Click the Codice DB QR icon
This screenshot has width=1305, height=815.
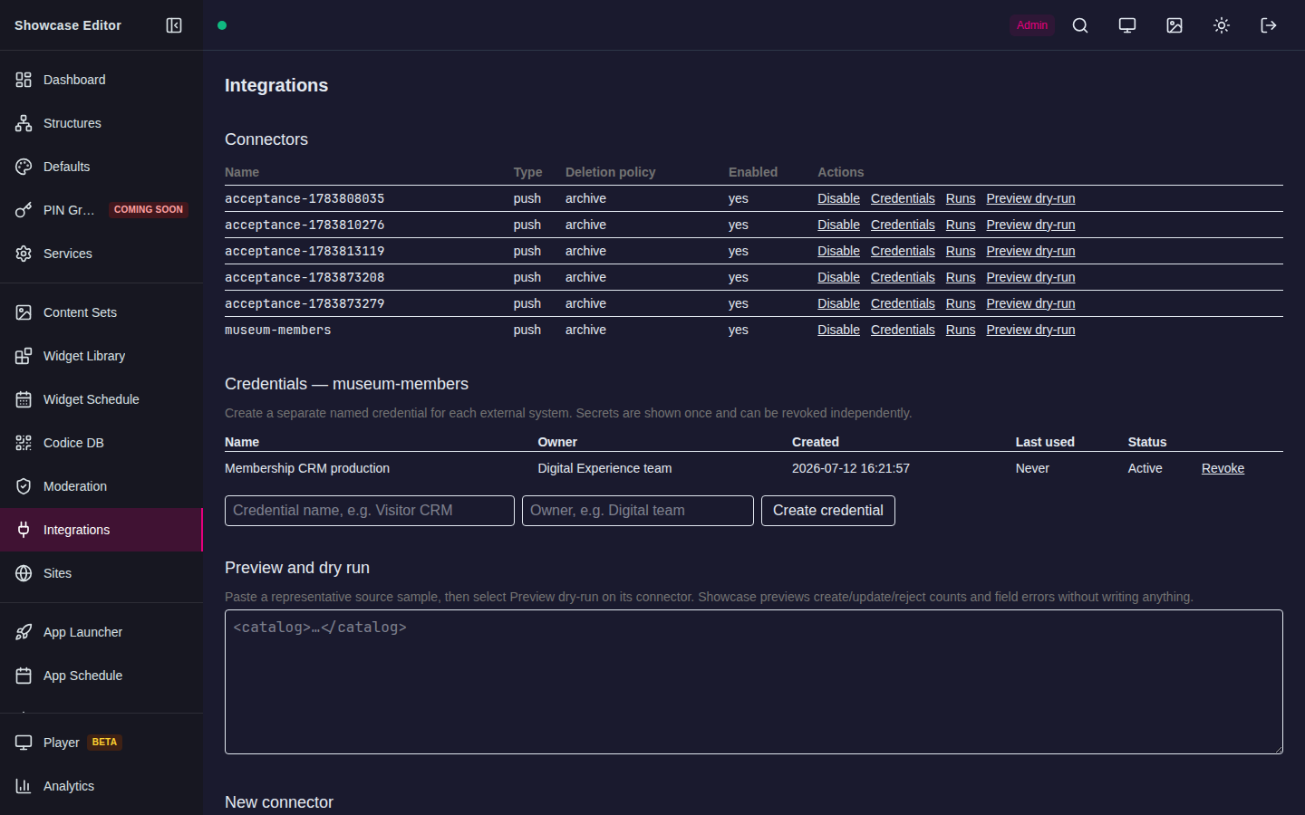coord(24,443)
